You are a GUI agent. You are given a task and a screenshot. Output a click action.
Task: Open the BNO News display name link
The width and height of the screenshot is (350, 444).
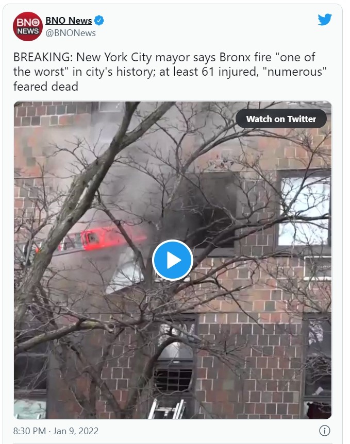69,21
